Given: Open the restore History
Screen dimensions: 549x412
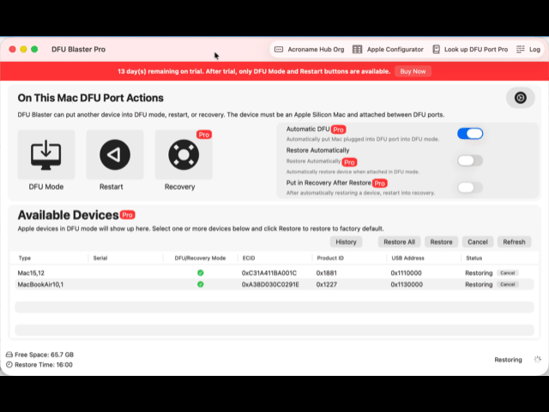Looking at the screenshot, I should tap(347, 242).
